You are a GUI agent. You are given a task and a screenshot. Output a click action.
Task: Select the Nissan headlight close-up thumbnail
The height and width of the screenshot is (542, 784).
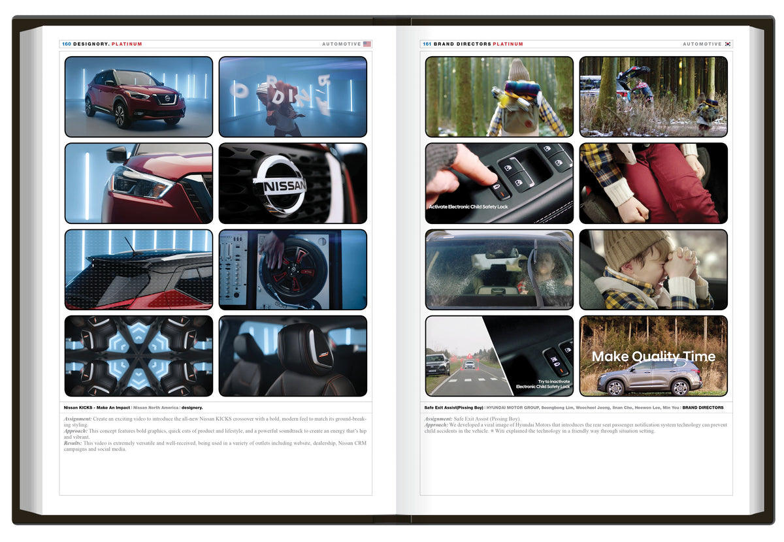click(x=139, y=183)
